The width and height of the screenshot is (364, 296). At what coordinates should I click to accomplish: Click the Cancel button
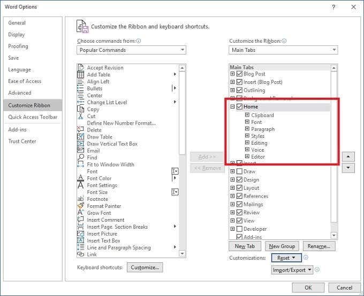tap(345, 287)
